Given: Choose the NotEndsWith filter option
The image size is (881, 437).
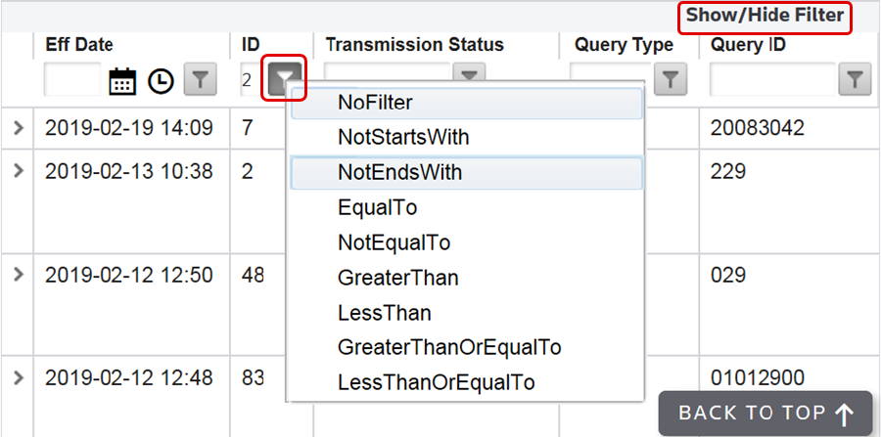Looking at the screenshot, I should click(399, 173).
